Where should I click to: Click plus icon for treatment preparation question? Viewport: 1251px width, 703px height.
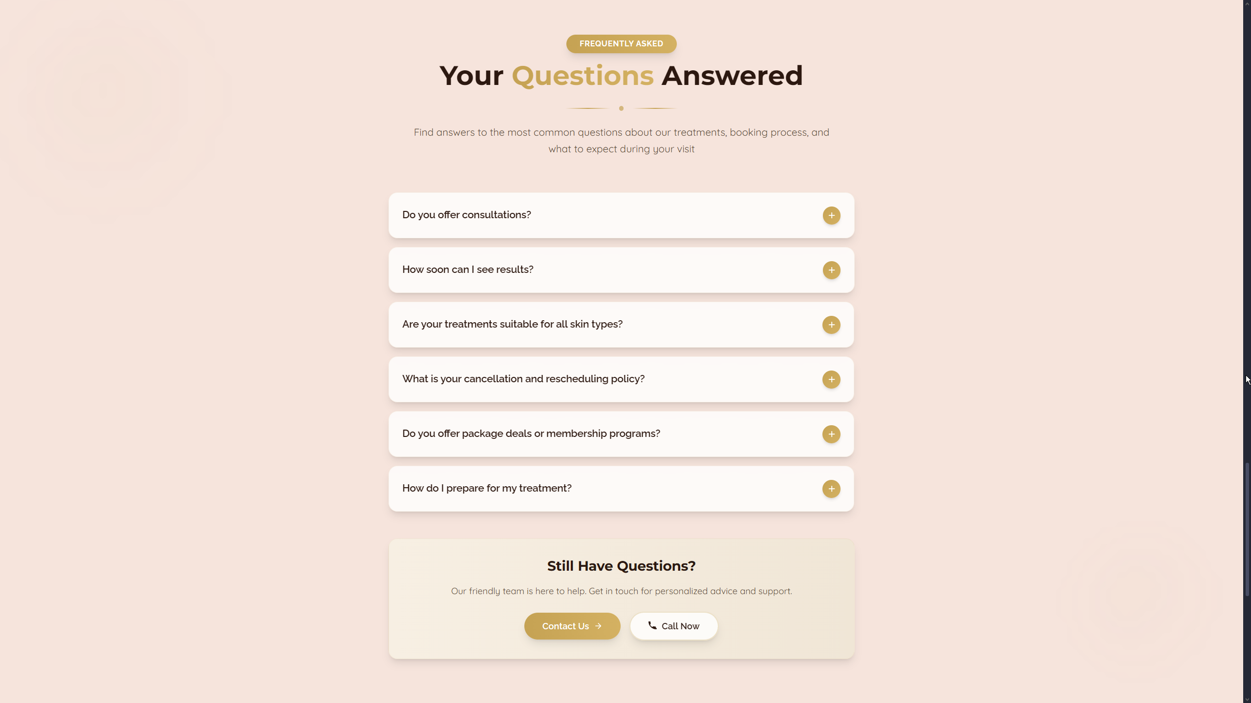click(831, 489)
